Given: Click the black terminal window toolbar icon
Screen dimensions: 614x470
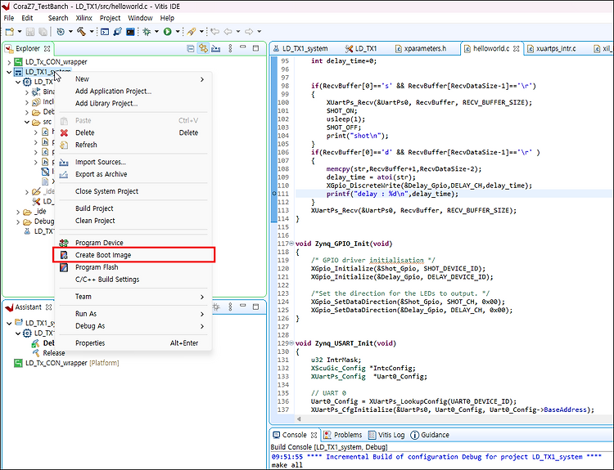Looking at the screenshot, I should point(130,32).
